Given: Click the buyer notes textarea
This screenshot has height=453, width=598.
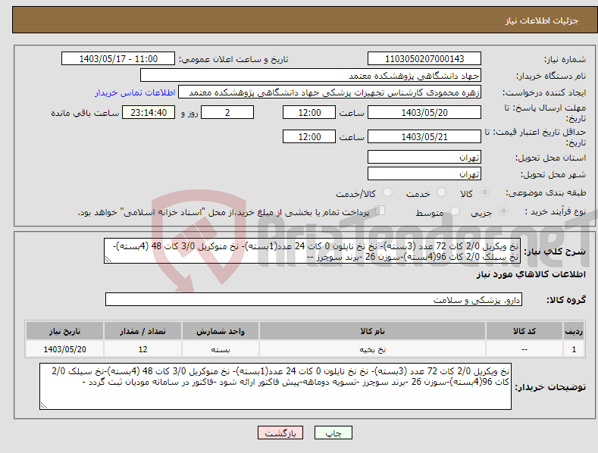Looking at the screenshot, I should 275,386.
